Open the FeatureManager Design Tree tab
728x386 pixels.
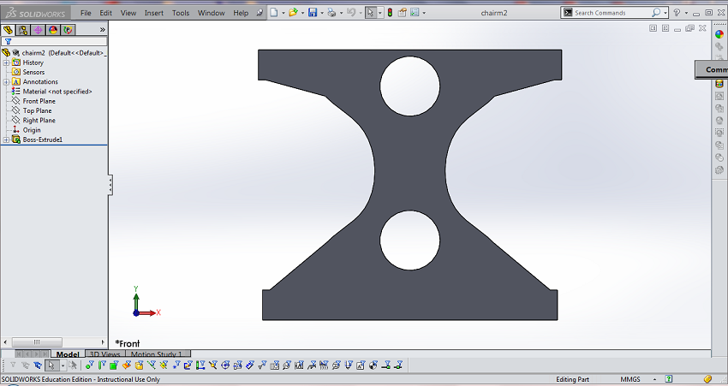(x=9, y=29)
